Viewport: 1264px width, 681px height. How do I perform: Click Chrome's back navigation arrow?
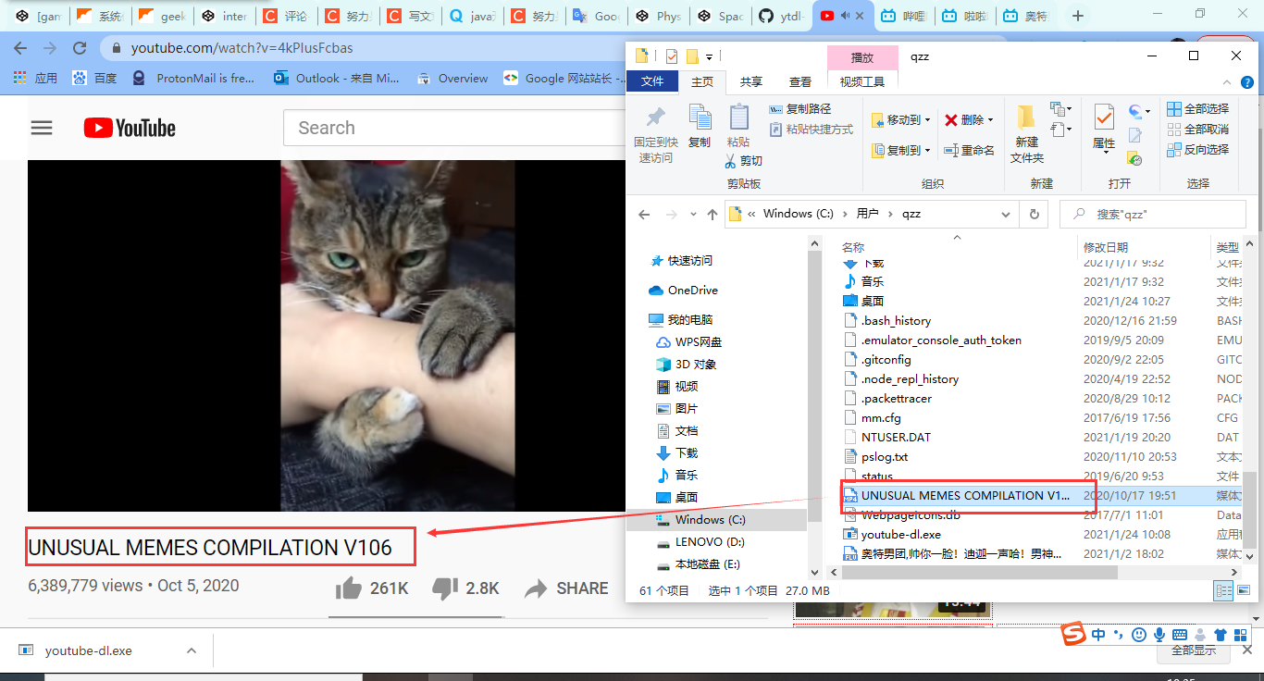[x=20, y=48]
